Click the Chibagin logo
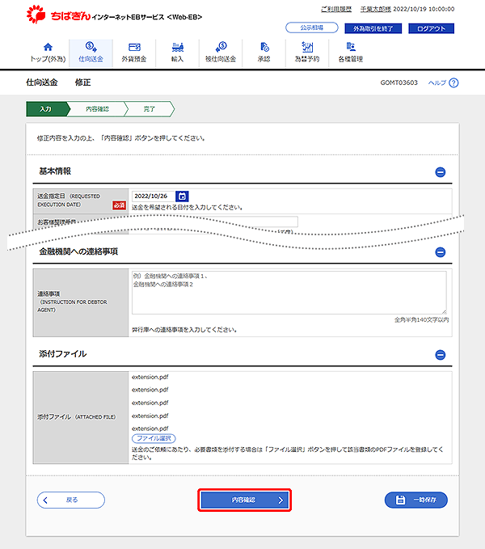 [x=59, y=15]
